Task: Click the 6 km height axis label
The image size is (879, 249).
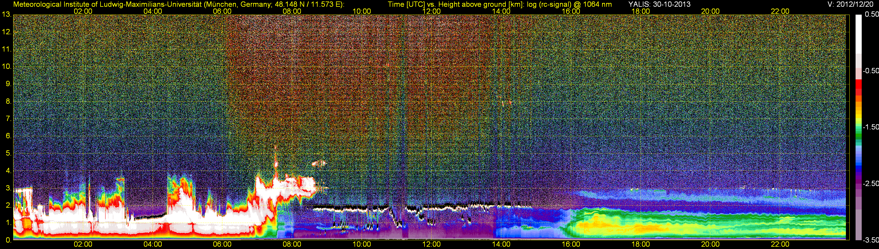Action: click(8, 136)
